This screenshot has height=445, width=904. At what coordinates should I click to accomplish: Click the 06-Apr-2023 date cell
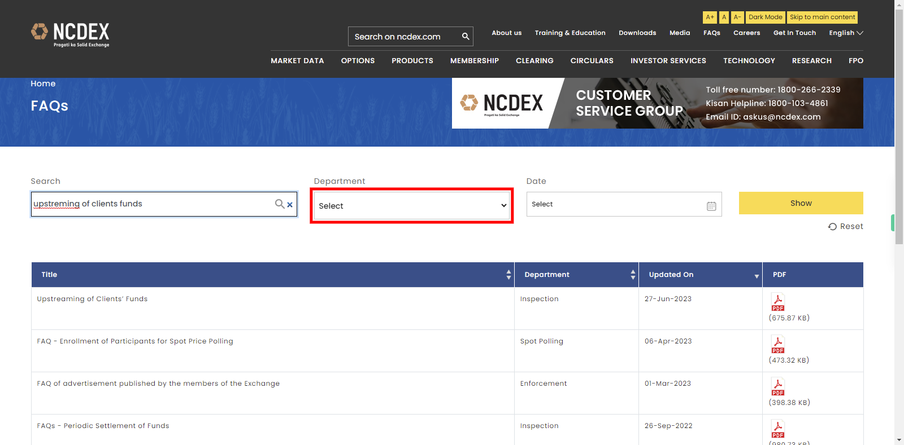[x=701, y=351]
